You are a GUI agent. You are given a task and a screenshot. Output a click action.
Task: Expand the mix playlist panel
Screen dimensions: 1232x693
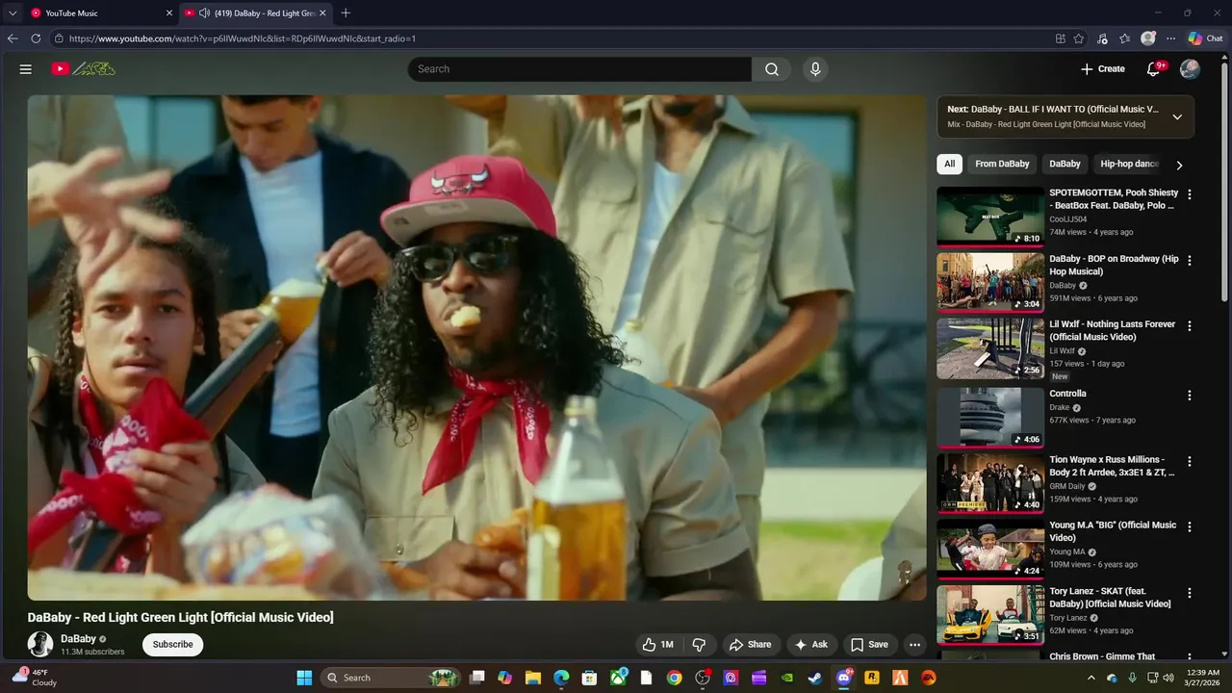[x=1176, y=116]
